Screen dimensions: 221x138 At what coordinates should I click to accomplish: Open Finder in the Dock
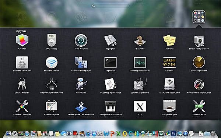8,133
